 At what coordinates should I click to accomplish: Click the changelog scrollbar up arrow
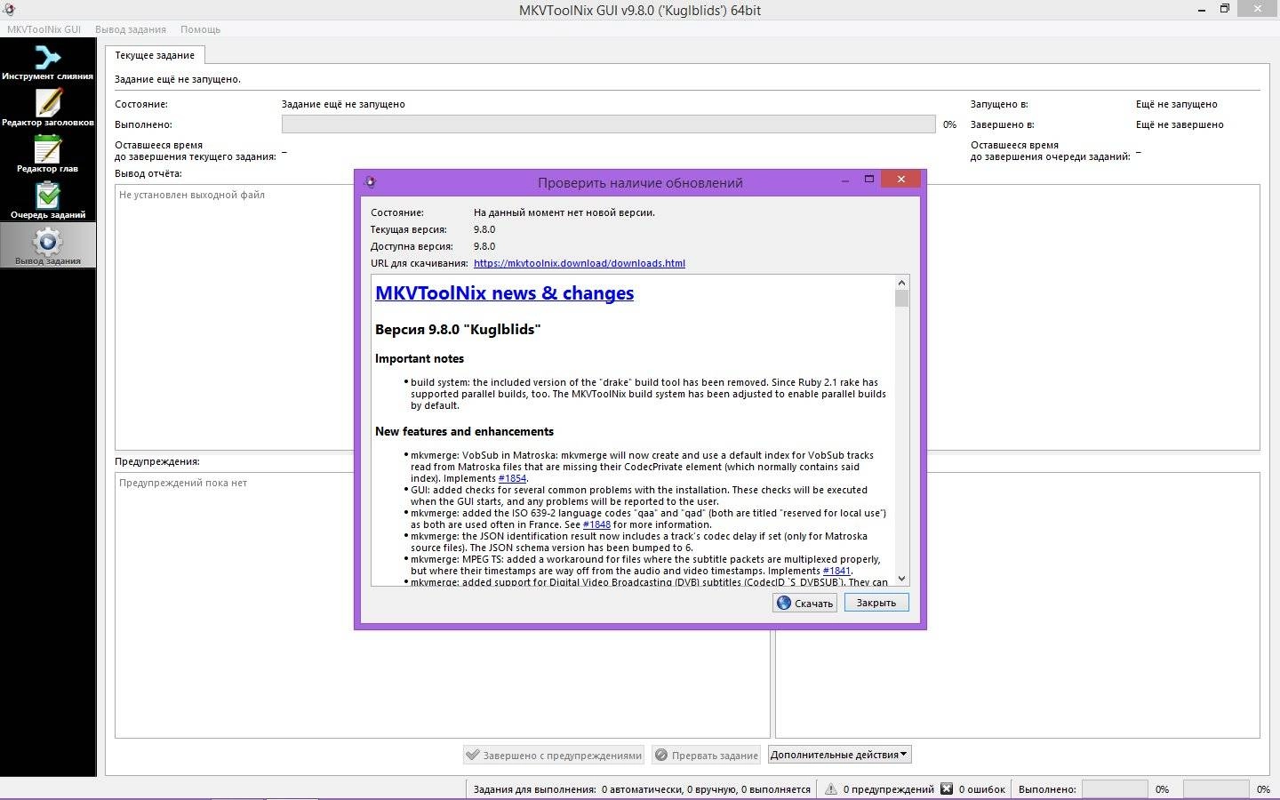(902, 283)
